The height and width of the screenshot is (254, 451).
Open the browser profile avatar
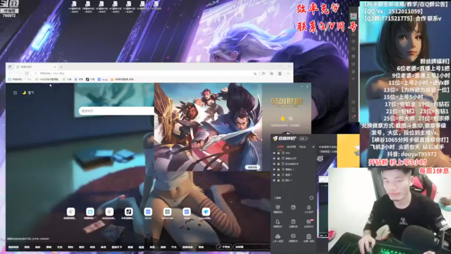click(x=280, y=73)
